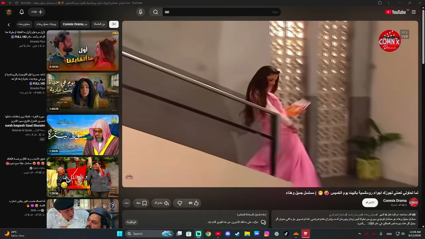Select the من السلسلة filter chip
The image size is (425, 239).
point(99,24)
